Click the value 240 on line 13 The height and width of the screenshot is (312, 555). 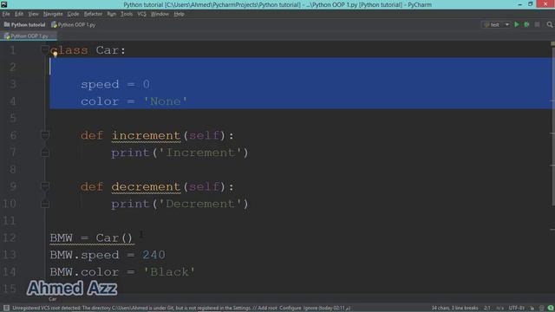pos(153,255)
